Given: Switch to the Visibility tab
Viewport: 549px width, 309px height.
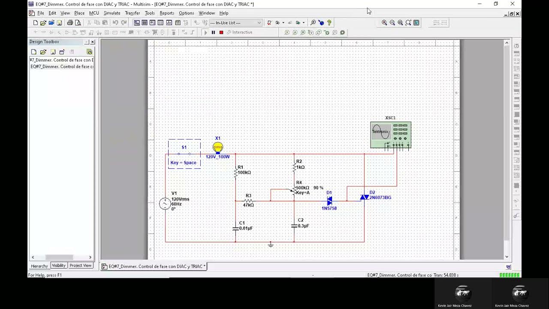Looking at the screenshot, I should click(59, 266).
